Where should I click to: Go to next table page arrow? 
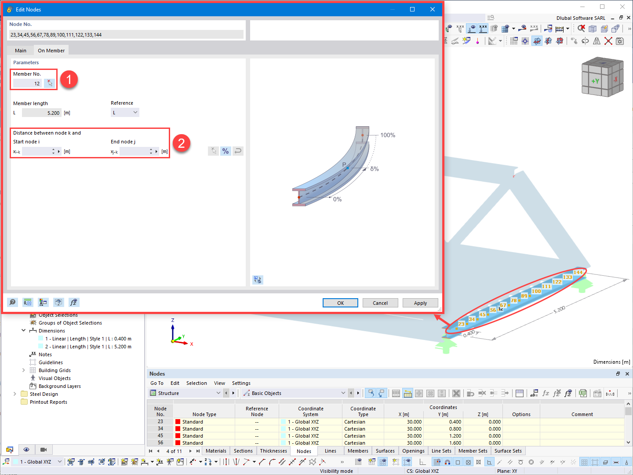190,451
